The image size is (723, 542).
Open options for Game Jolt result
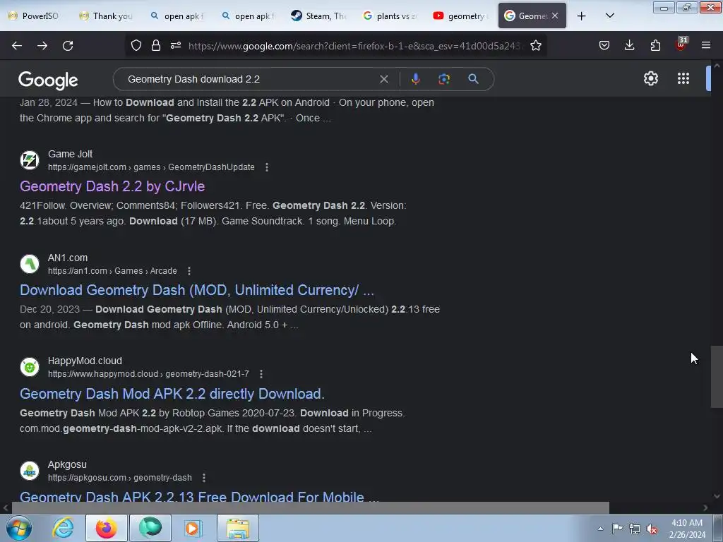pos(266,167)
